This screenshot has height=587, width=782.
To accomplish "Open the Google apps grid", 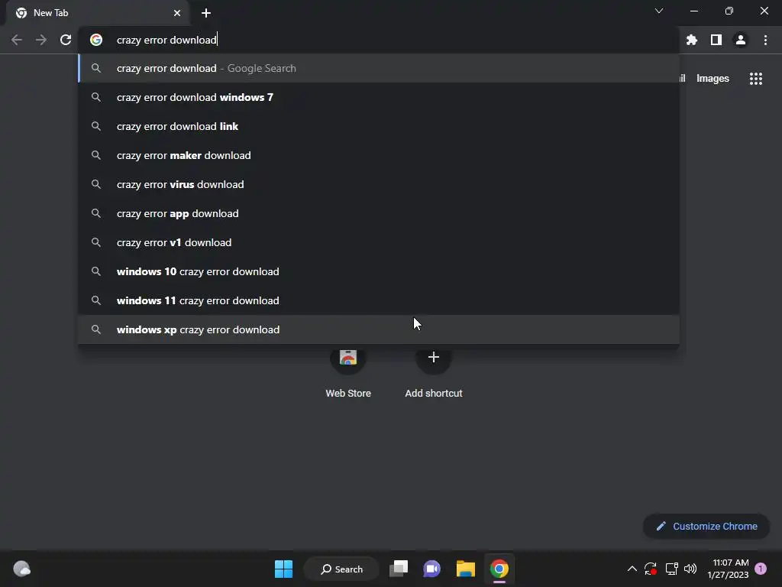I will point(756,79).
